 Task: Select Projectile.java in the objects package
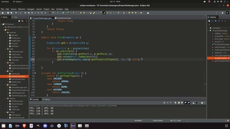[17, 104]
